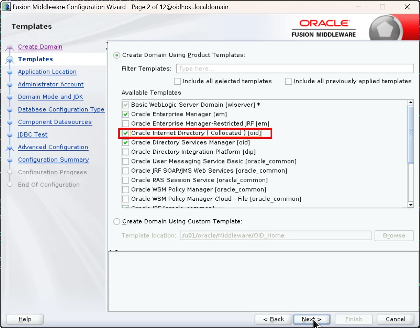
Task: Check Oracle RAS Session Service template
Action: coord(126,180)
